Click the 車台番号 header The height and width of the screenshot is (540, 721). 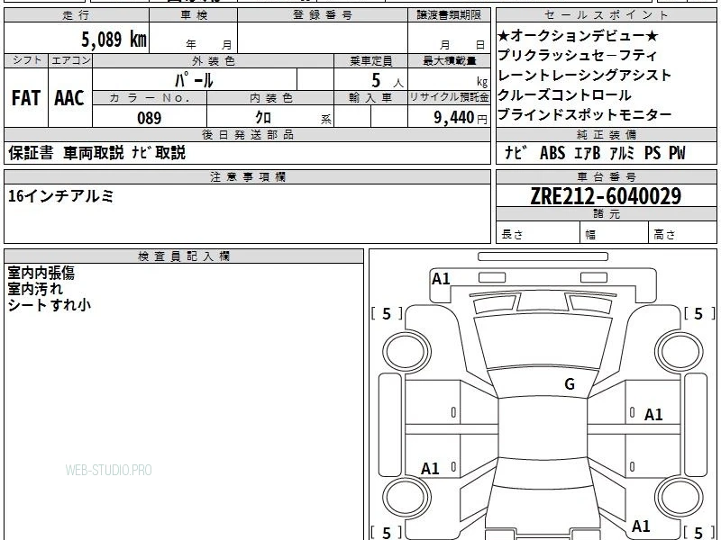pos(607,176)
